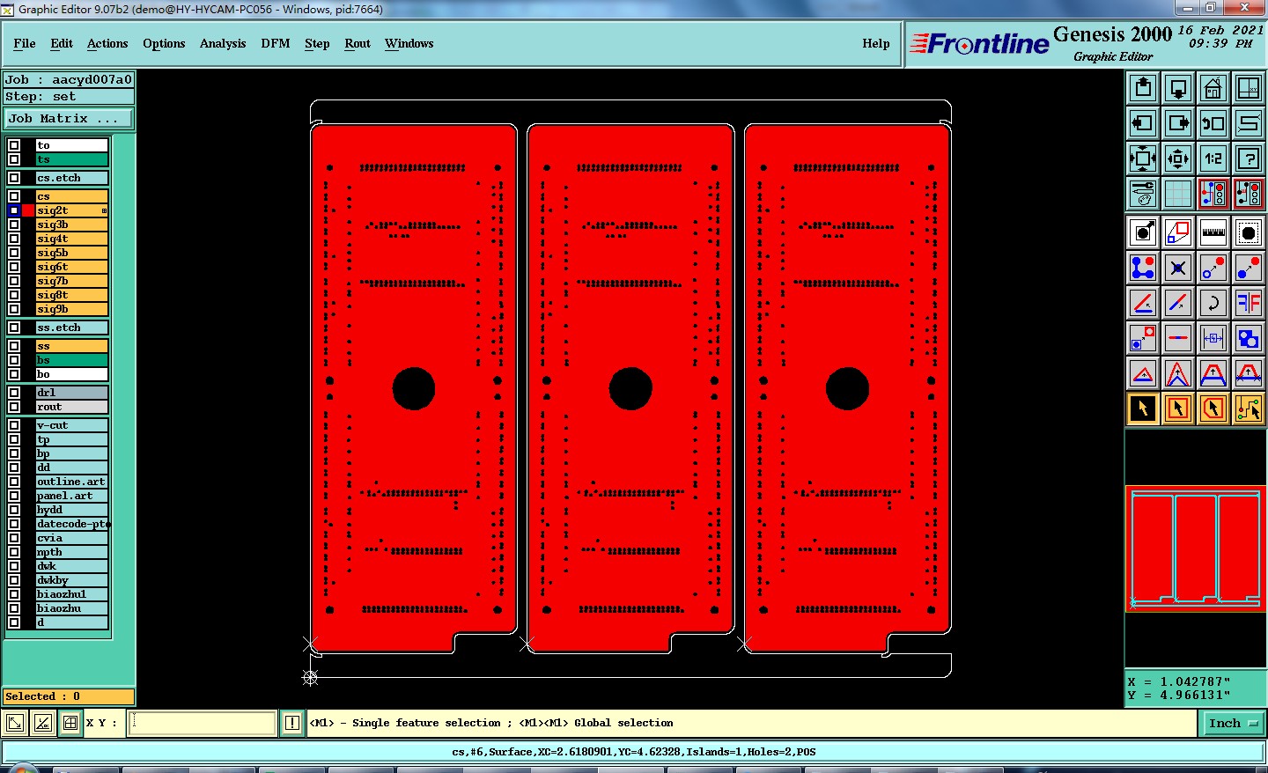This screenshot has width=1268, height=773.
Task: Select the 'sig3b' layer name
Action: 72,225
